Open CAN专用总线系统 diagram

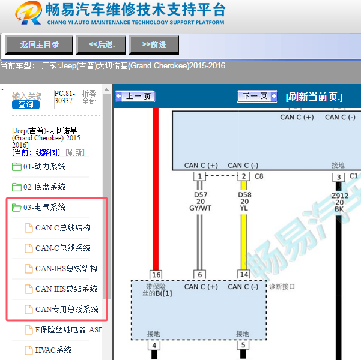pos(67,310)
